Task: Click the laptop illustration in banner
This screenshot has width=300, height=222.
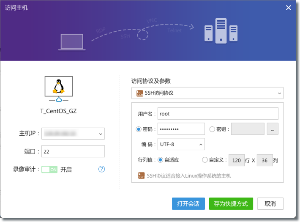Action: 72,41
